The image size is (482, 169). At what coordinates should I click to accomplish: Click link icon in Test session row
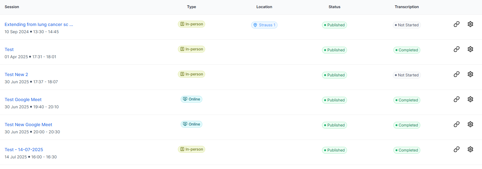pos(457,49)
